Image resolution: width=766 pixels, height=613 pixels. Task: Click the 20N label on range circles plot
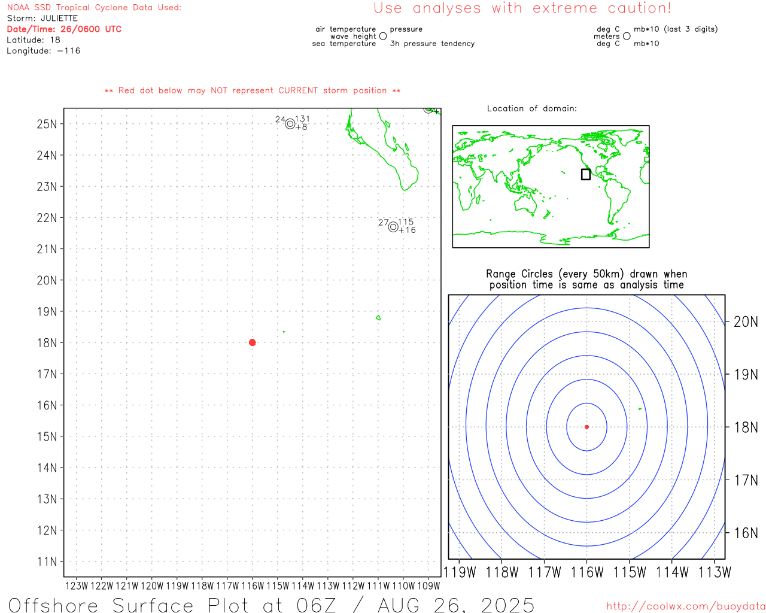click(746, 322)
